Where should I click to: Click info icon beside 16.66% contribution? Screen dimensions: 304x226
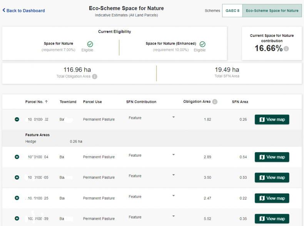tap(286, 49)
